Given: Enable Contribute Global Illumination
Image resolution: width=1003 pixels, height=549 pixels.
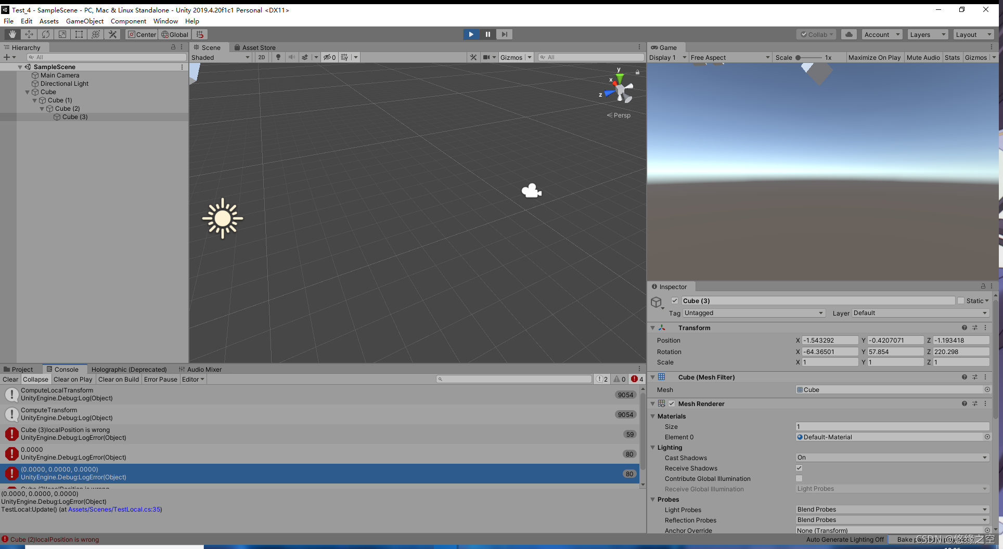Looking at the screenshot, I should 799,478.
